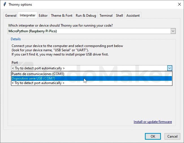184x143 pixels.
Task: Pick Try to detect port automatically in list
Action: point(38,83)
